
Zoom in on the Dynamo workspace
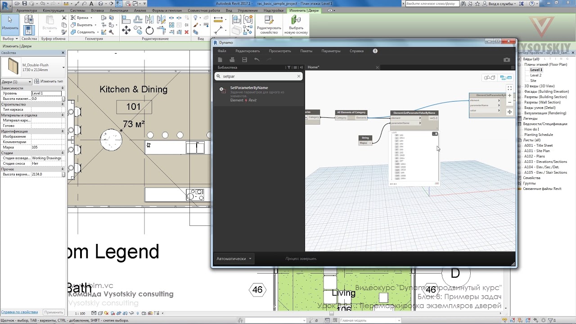click(509, 95)
